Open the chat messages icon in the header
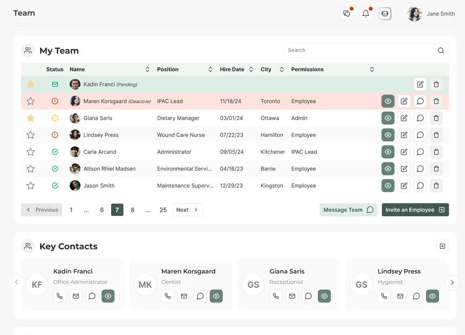The width and height of the screenshot is (465, 335). 346,13
